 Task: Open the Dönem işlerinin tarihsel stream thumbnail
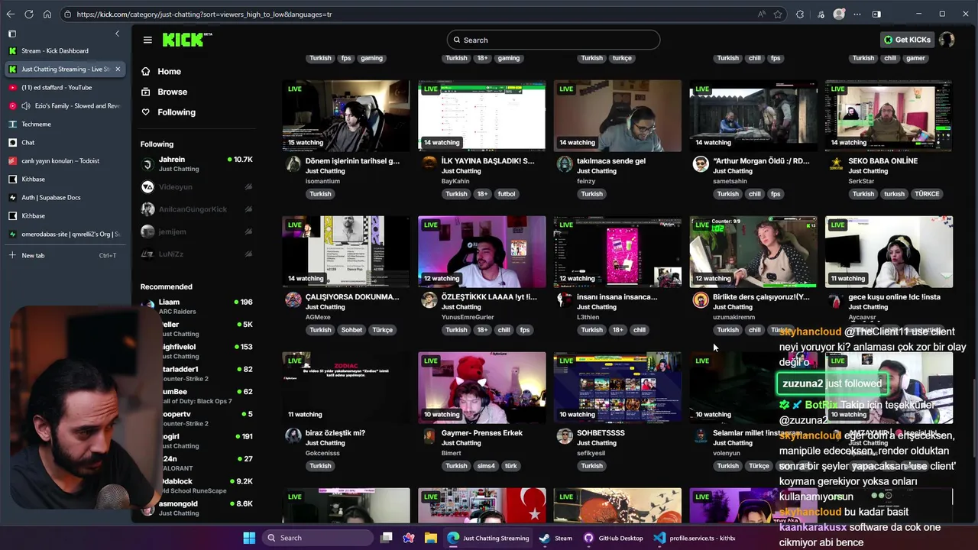click(346, 115)
